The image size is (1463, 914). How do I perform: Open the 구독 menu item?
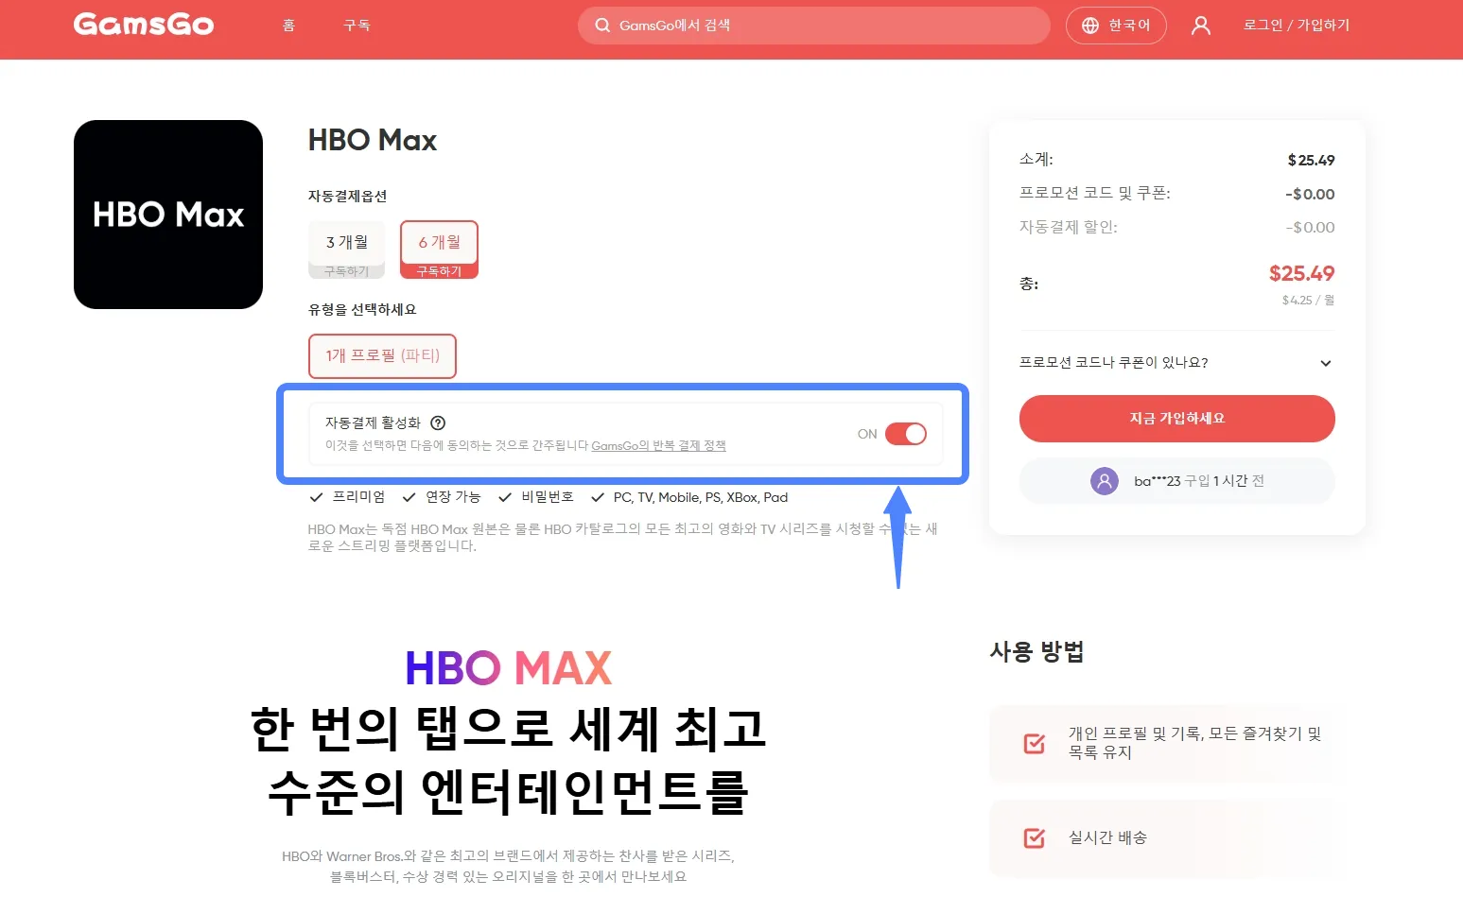(357, 26)
